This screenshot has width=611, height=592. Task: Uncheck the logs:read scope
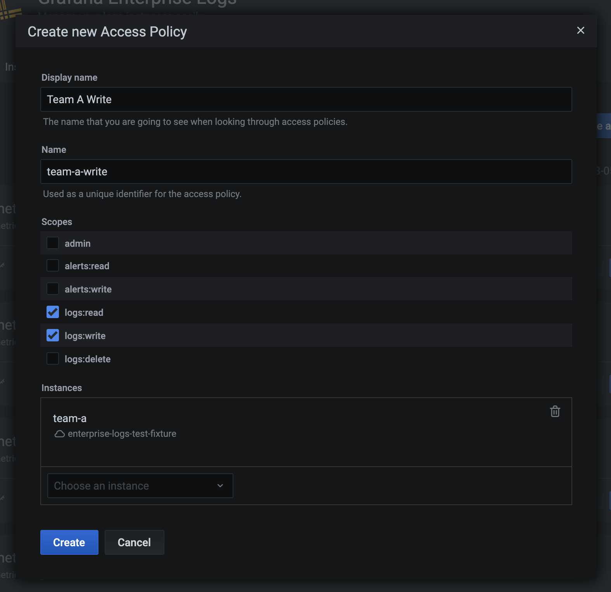click(x=53, y=312)
